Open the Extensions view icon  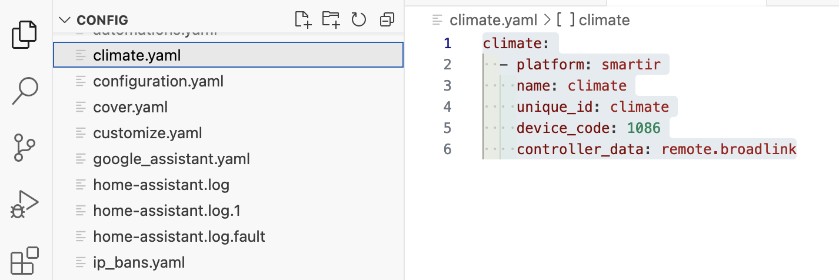point(26,260)
